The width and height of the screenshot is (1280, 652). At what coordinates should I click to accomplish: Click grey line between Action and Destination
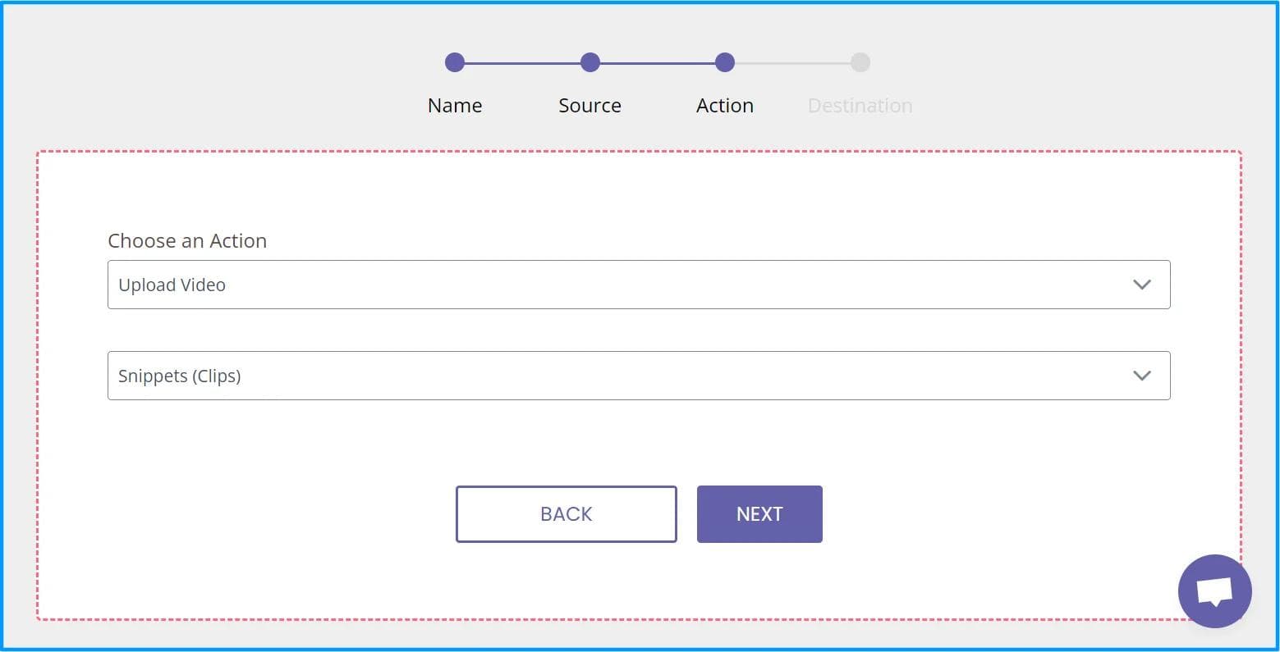(x=792, y=62)
